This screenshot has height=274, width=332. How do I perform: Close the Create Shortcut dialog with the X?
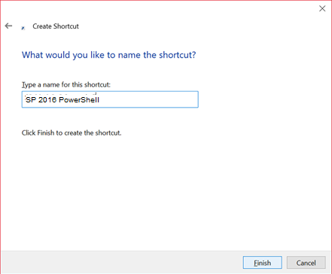pyautogui.click(x=322, y=8)
